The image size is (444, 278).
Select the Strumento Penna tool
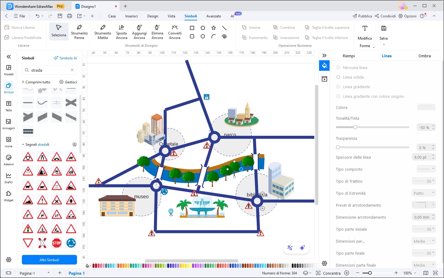click(79, 31)
